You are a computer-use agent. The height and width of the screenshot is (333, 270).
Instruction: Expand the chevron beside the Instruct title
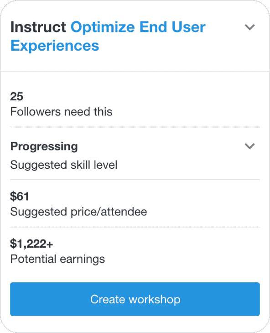pyautogui.click(x=249, y=27)
